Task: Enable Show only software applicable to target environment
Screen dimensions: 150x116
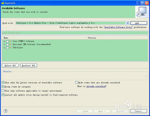Action: [3, 91]
